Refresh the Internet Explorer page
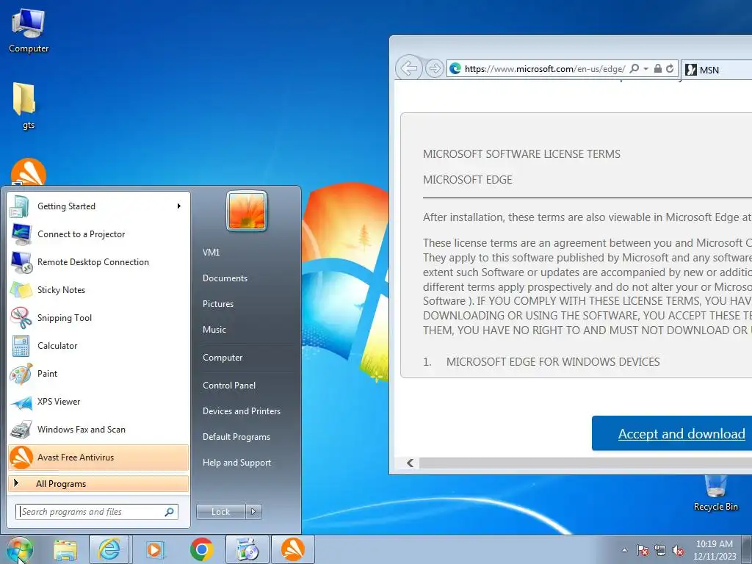This screenshot has width=752, height=564. [x=670, y=68]
